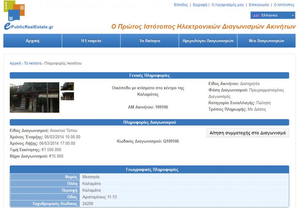Click the bid step value €15.000

[56, 156]
